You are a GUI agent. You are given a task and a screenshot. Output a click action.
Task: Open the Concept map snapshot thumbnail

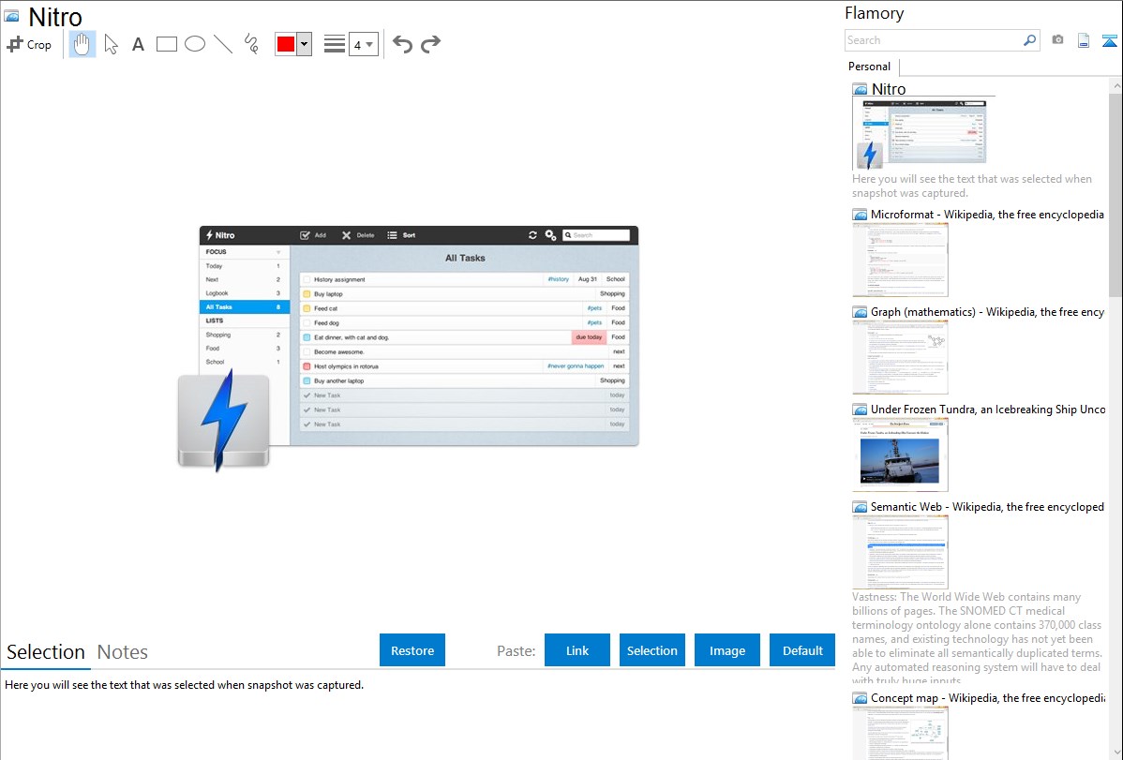coord(900,734)
